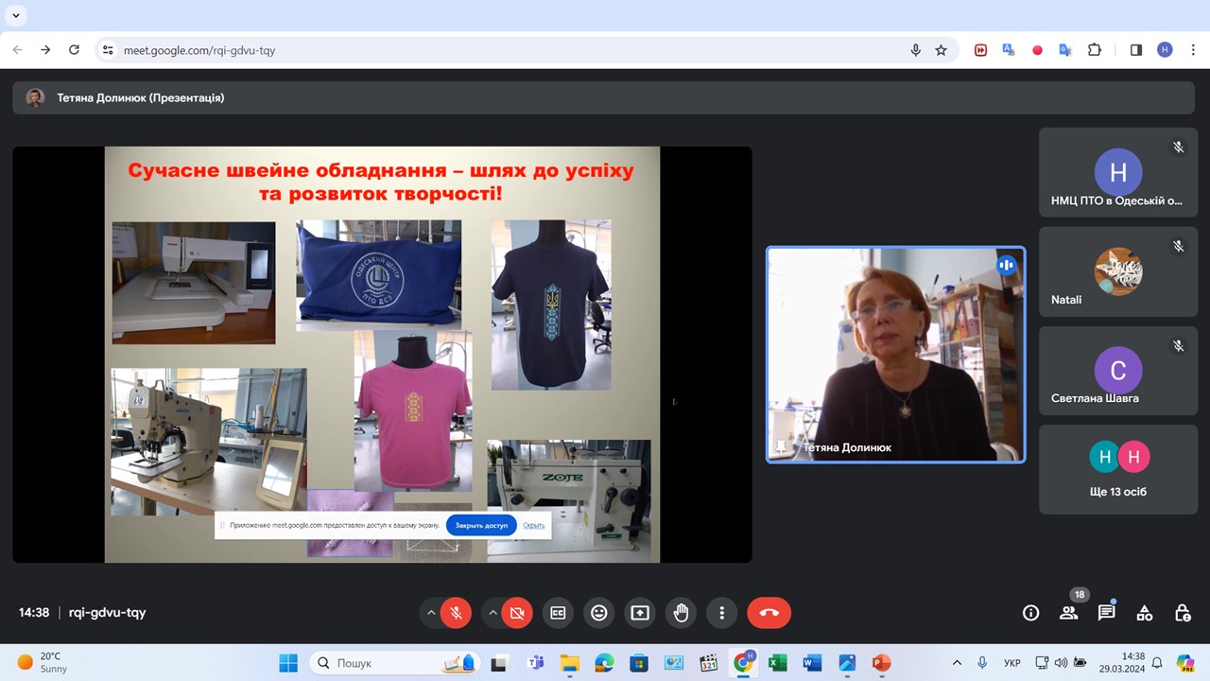Expand video settings arrow beside camera
This screenshot has width=1210, height=681.
click(x=493, y=613)
